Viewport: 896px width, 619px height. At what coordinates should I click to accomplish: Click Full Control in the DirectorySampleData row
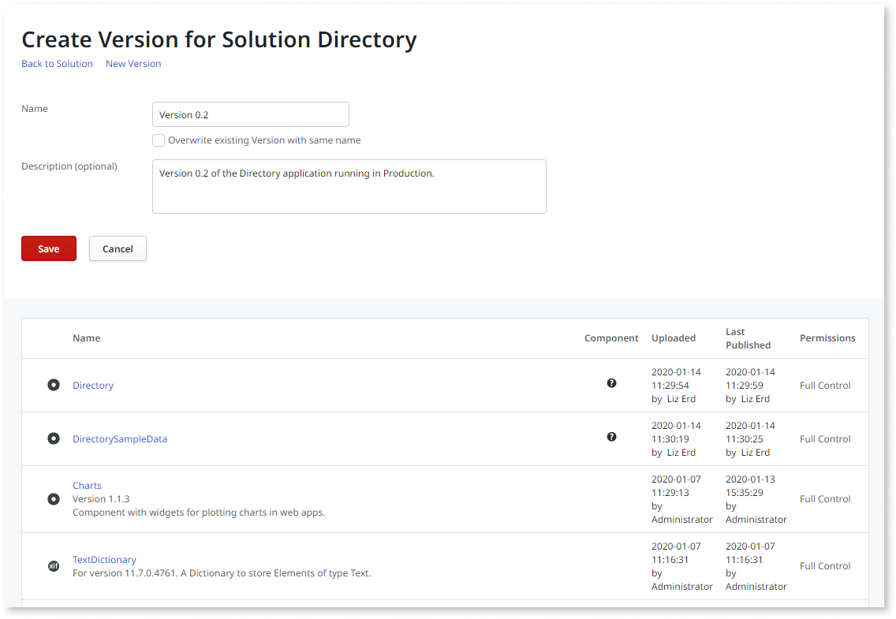click(825, 439)
